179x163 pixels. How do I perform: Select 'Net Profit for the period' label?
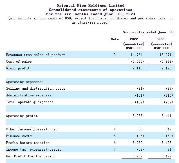pyautogui.click(x=31, y=156)
